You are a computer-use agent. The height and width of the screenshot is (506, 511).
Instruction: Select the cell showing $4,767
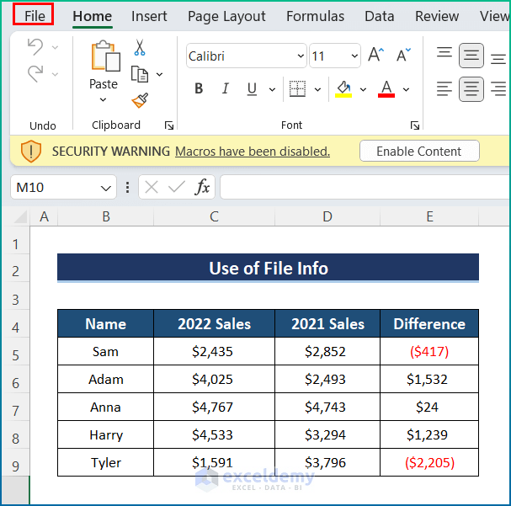[x=214, y=407]
